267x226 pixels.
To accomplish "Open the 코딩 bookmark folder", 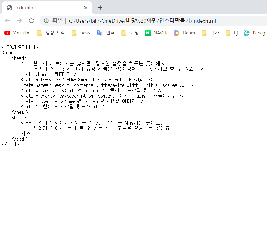I will [x=130, y=33].
